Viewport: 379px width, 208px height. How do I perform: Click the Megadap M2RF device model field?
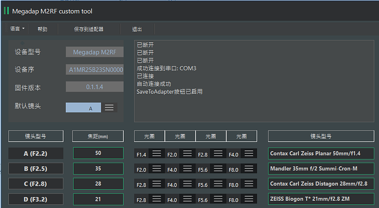coord(95,52)
